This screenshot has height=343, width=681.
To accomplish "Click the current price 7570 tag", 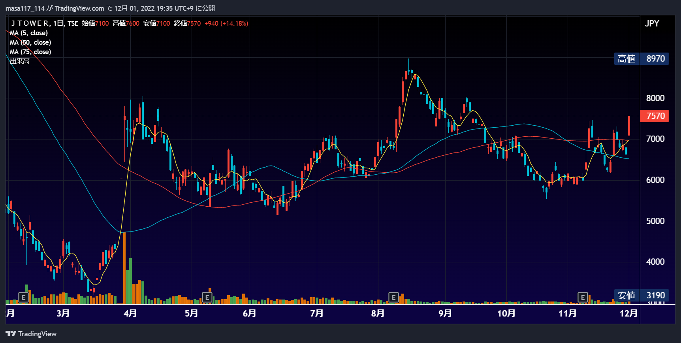I will click(655, 116).
